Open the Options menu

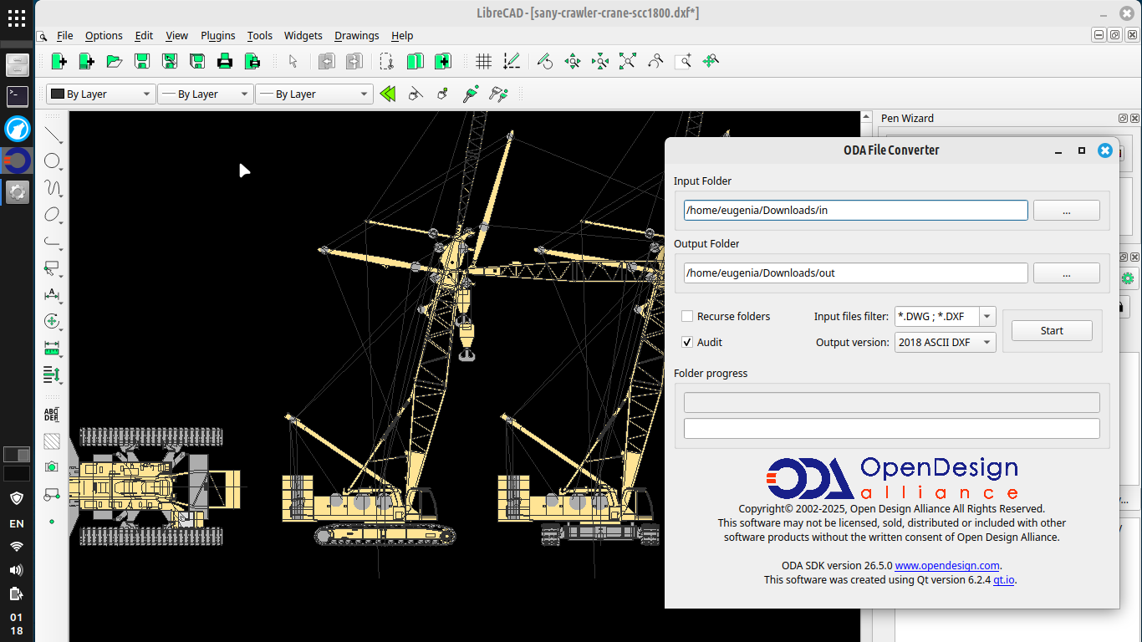(x=104, y=35)
